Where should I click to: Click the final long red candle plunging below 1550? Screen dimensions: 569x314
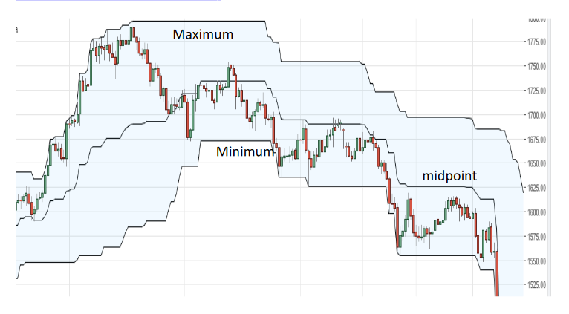pos(497,273)
